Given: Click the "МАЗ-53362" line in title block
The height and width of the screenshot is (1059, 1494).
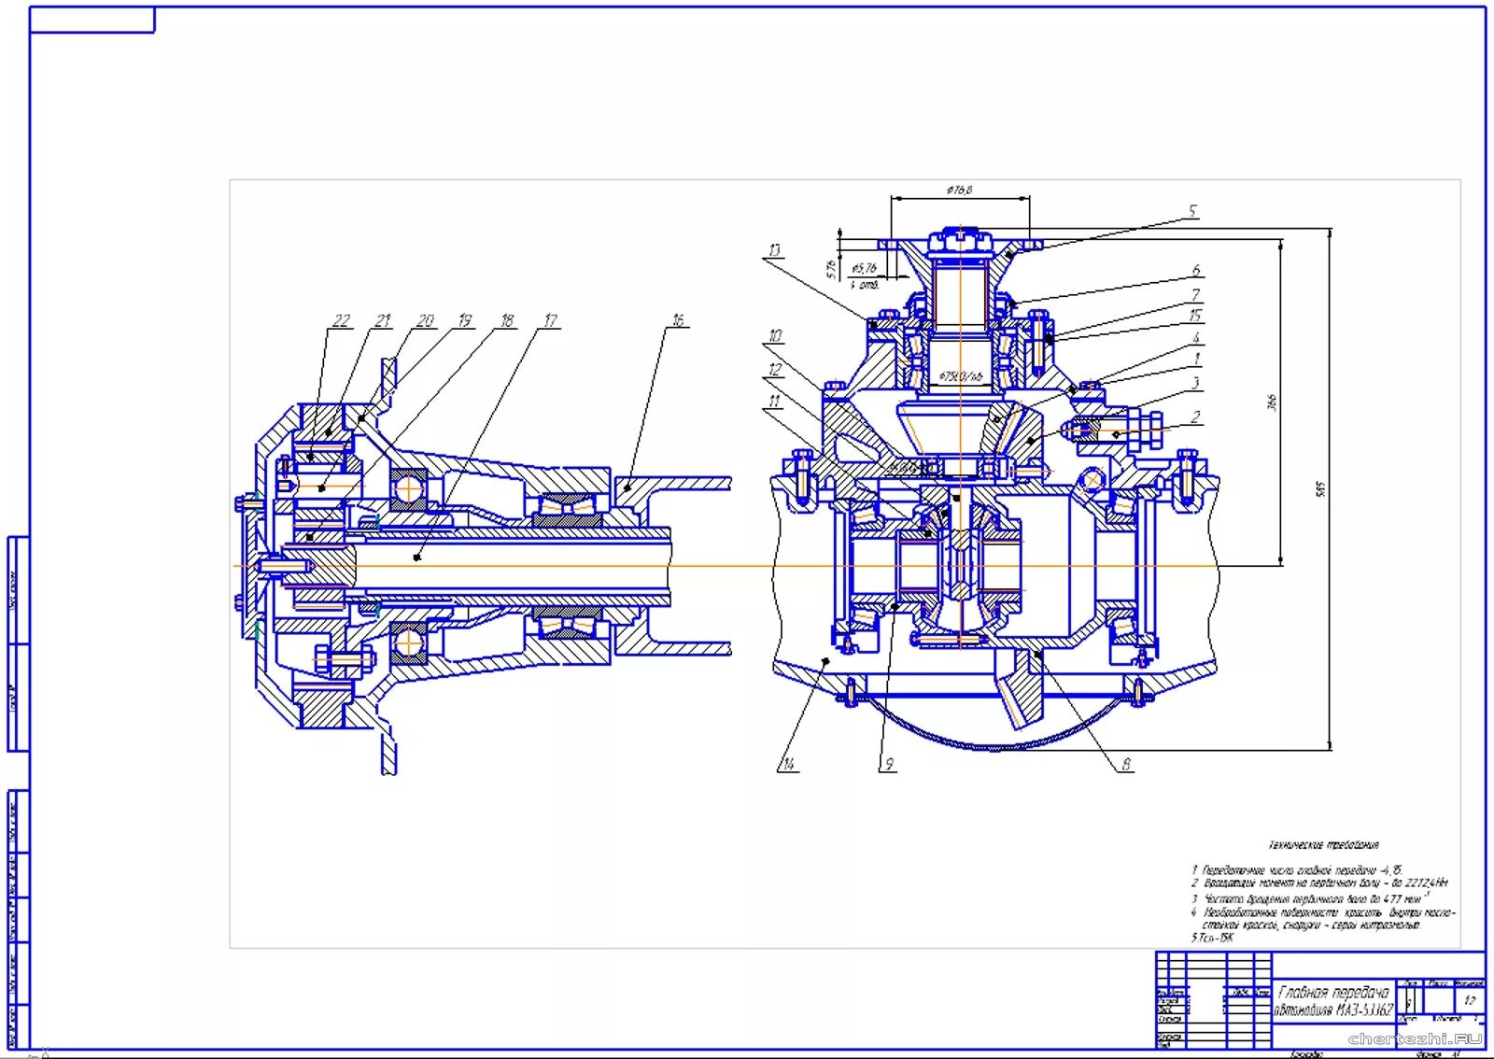Looking at the screenshot, I should [x=1364, y=1010].
